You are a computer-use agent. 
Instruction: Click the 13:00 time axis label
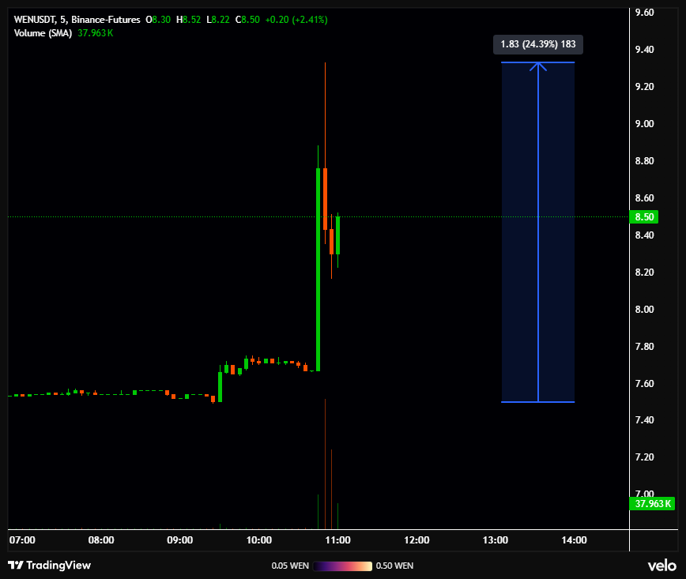(496, 540)
